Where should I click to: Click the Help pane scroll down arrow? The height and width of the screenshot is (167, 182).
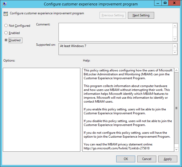coord(176,149)
